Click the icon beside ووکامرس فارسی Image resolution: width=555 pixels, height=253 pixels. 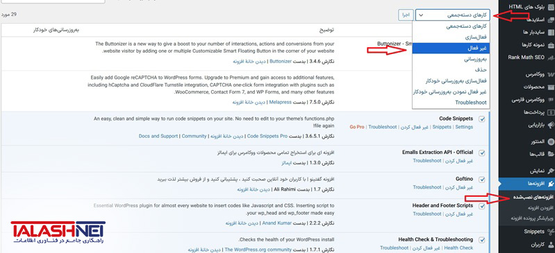551,100
